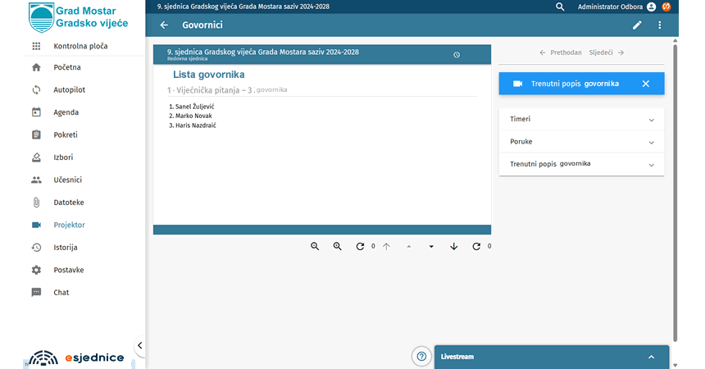Click the vertical scrollbar on right edge
Viewport: 705px width, 369px height.
point(675,189)
